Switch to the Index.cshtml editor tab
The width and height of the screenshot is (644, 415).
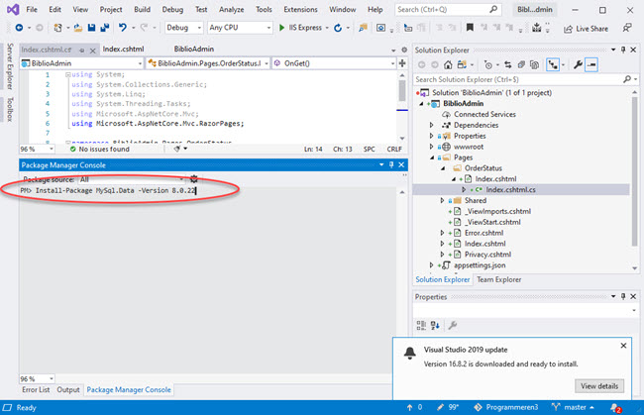click(x=123, y=49)
